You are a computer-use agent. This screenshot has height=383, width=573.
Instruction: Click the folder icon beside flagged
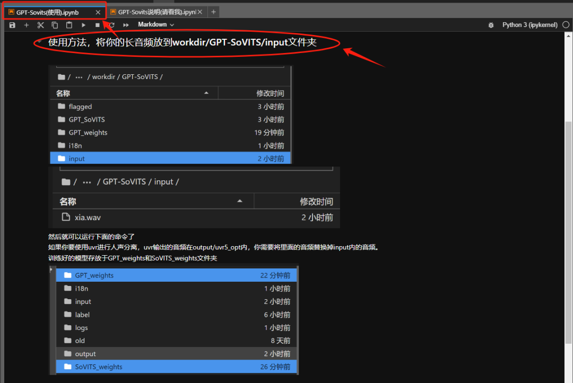tap(62, 106)
